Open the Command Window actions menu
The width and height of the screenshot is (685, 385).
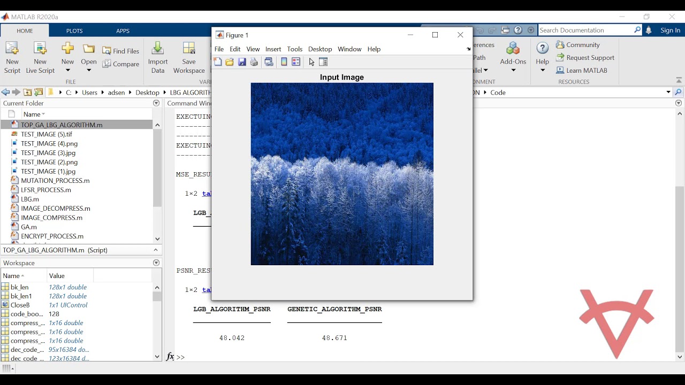coord(679,103)
